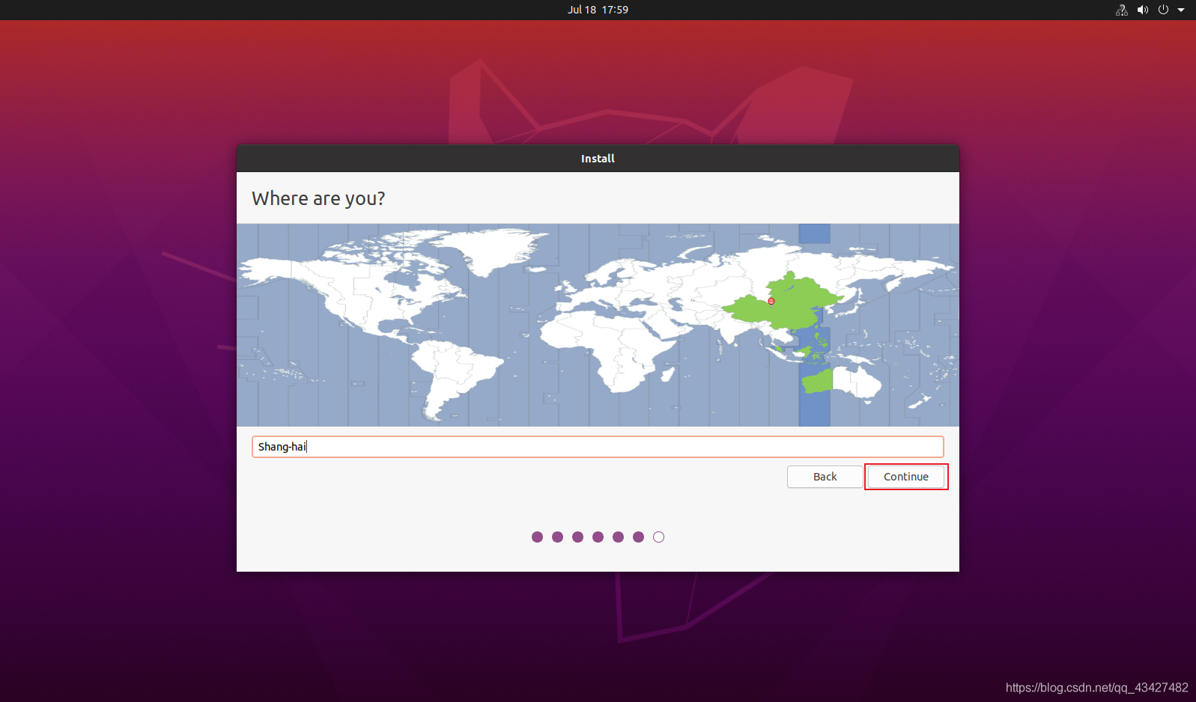Click the power icon in top bar
The height and width of the screenshot is (702, 1196).
[1163, 10]
